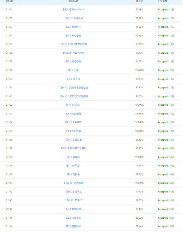The image size is (183, 233).
Task: Open problem link 练4.1 阿布拉1
Action: click(x=73, y=105)
